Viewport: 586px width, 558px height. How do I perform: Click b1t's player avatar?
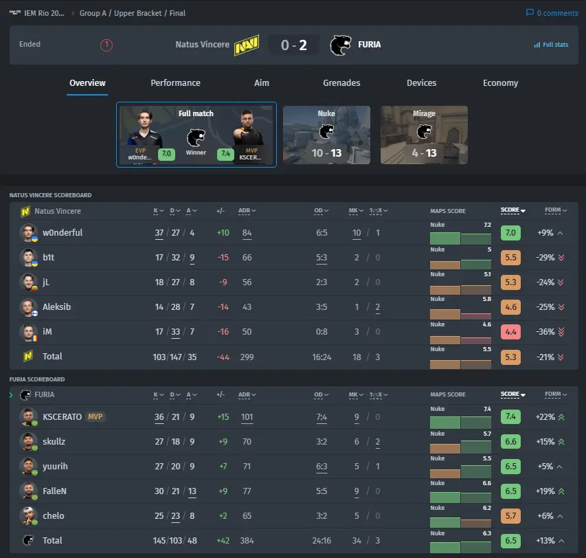(x=28, y=257)
